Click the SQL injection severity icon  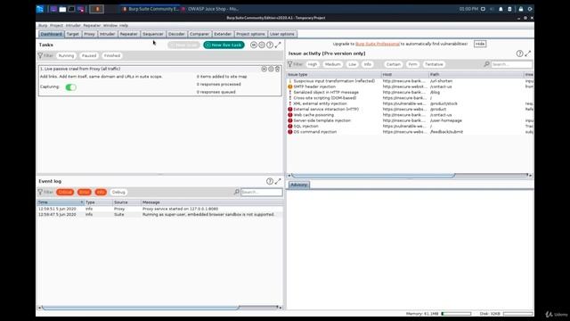point(290,127)
